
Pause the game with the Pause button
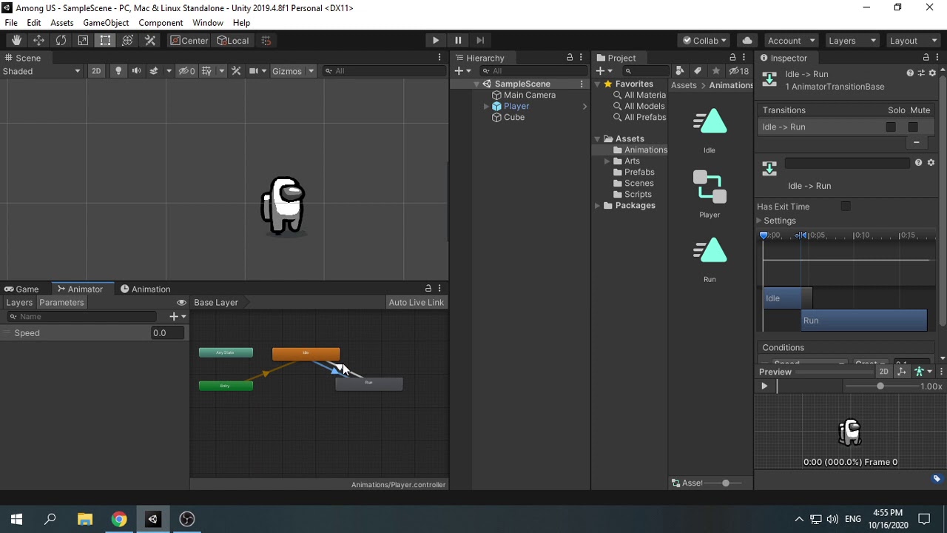pos(458,41)
